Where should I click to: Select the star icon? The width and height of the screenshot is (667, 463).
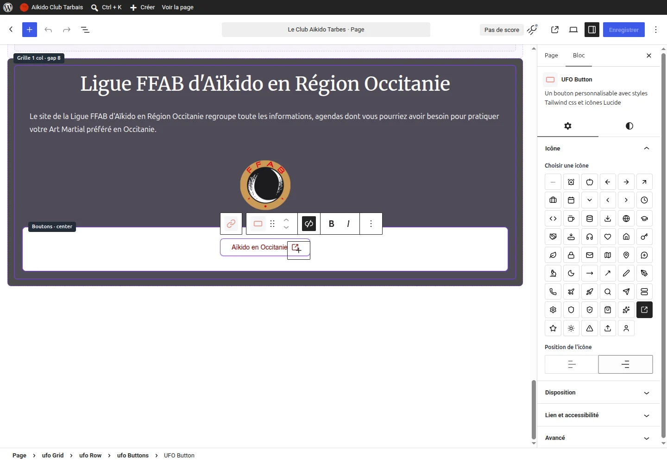click(x=553, y=328)
